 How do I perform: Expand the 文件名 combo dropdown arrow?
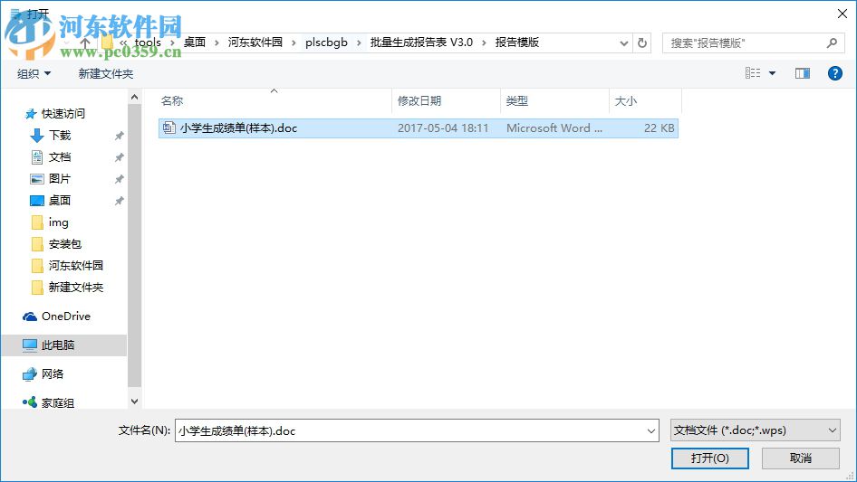click(651, 430)
